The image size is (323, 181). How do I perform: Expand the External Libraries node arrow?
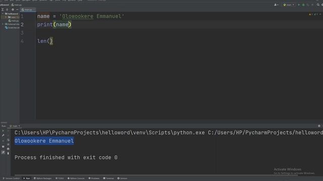[3, 24]
